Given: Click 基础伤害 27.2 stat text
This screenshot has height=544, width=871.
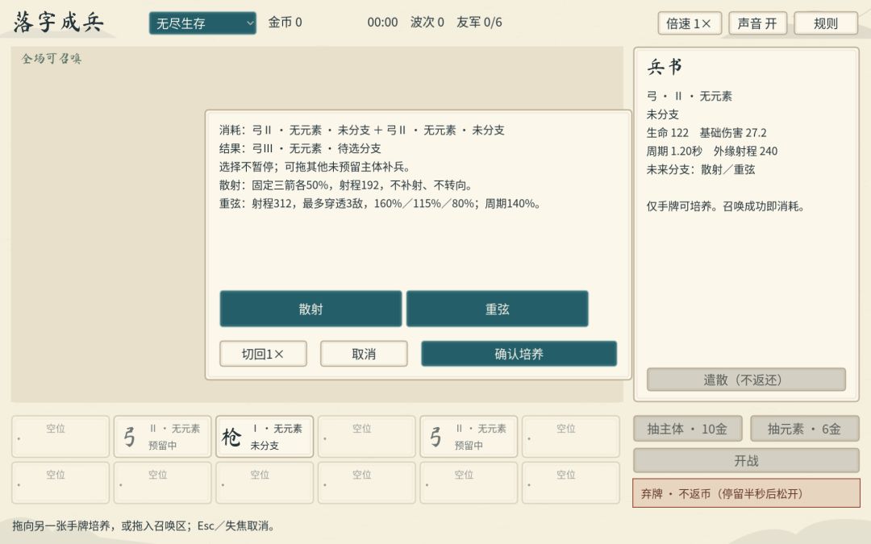Looking at the screenshot, I should 732,133.
